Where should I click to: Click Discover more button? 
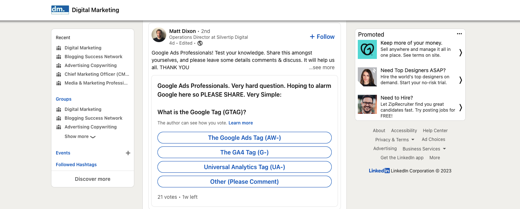(92, 179)
